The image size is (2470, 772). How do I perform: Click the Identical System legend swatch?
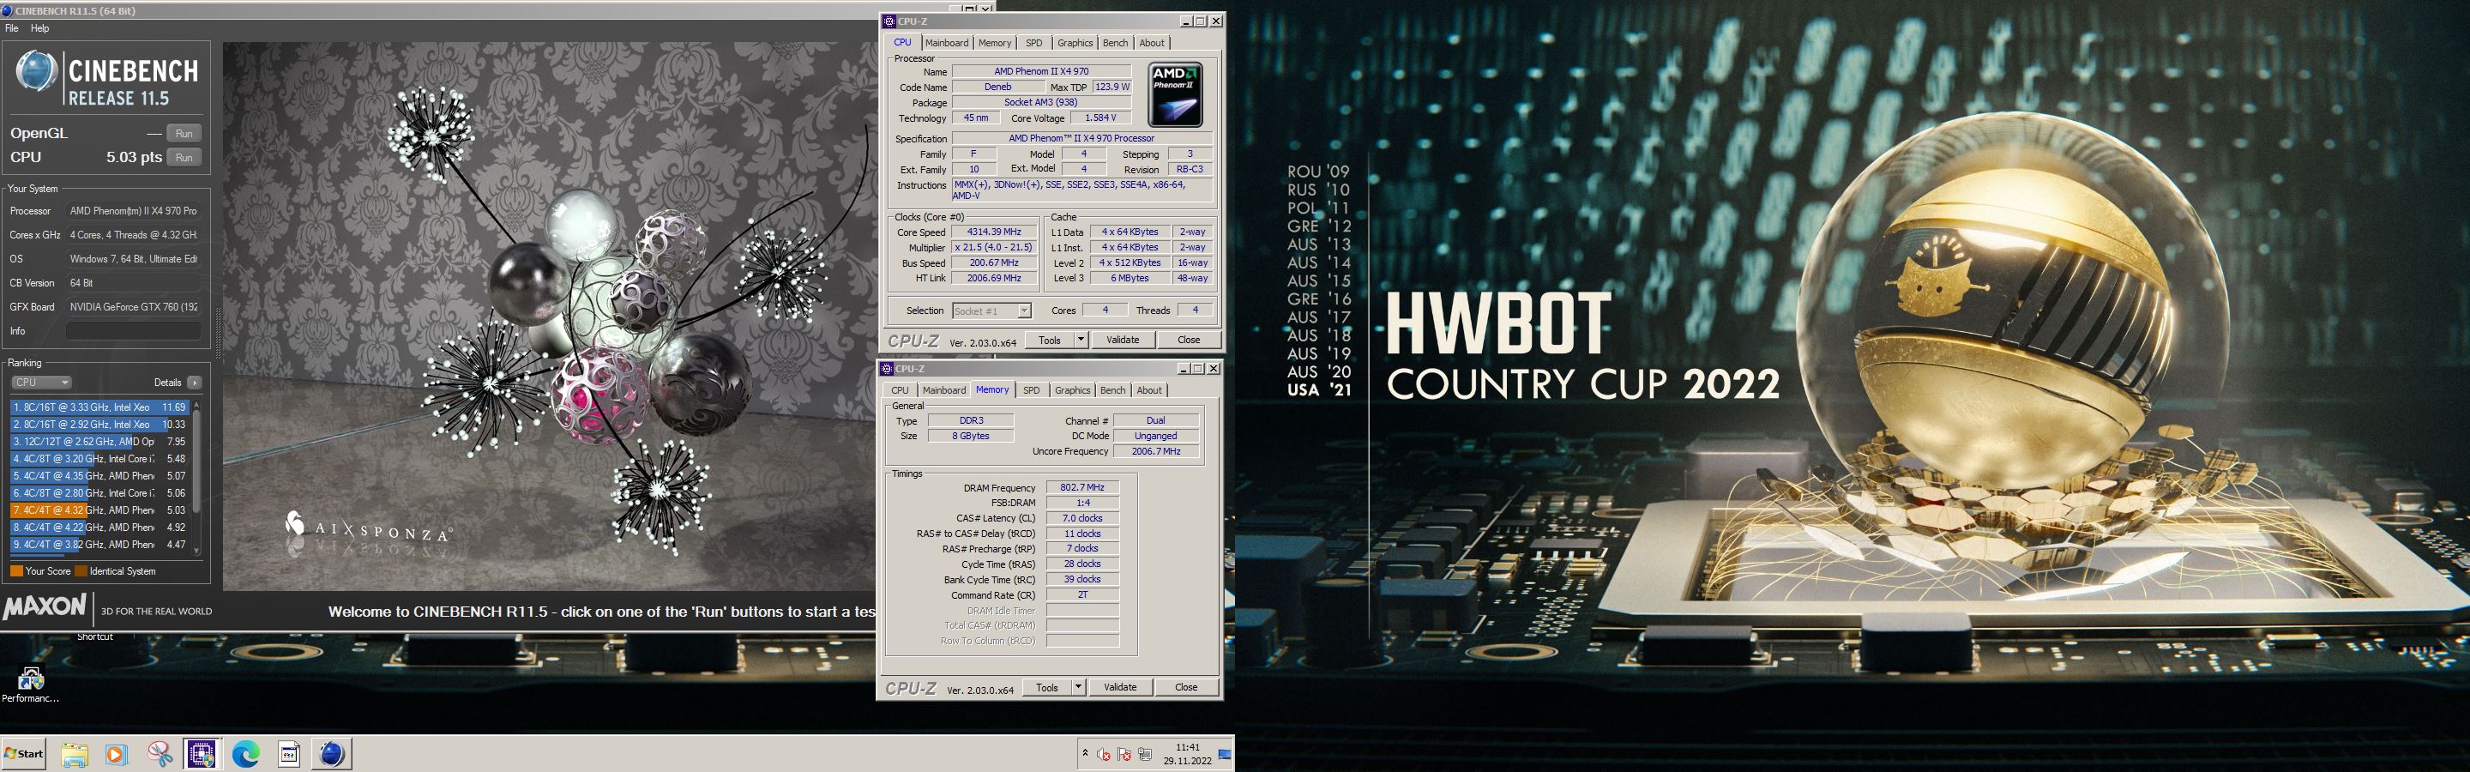[81, 571]
